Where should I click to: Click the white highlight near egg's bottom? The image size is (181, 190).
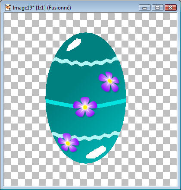click(x=96, y=152)
